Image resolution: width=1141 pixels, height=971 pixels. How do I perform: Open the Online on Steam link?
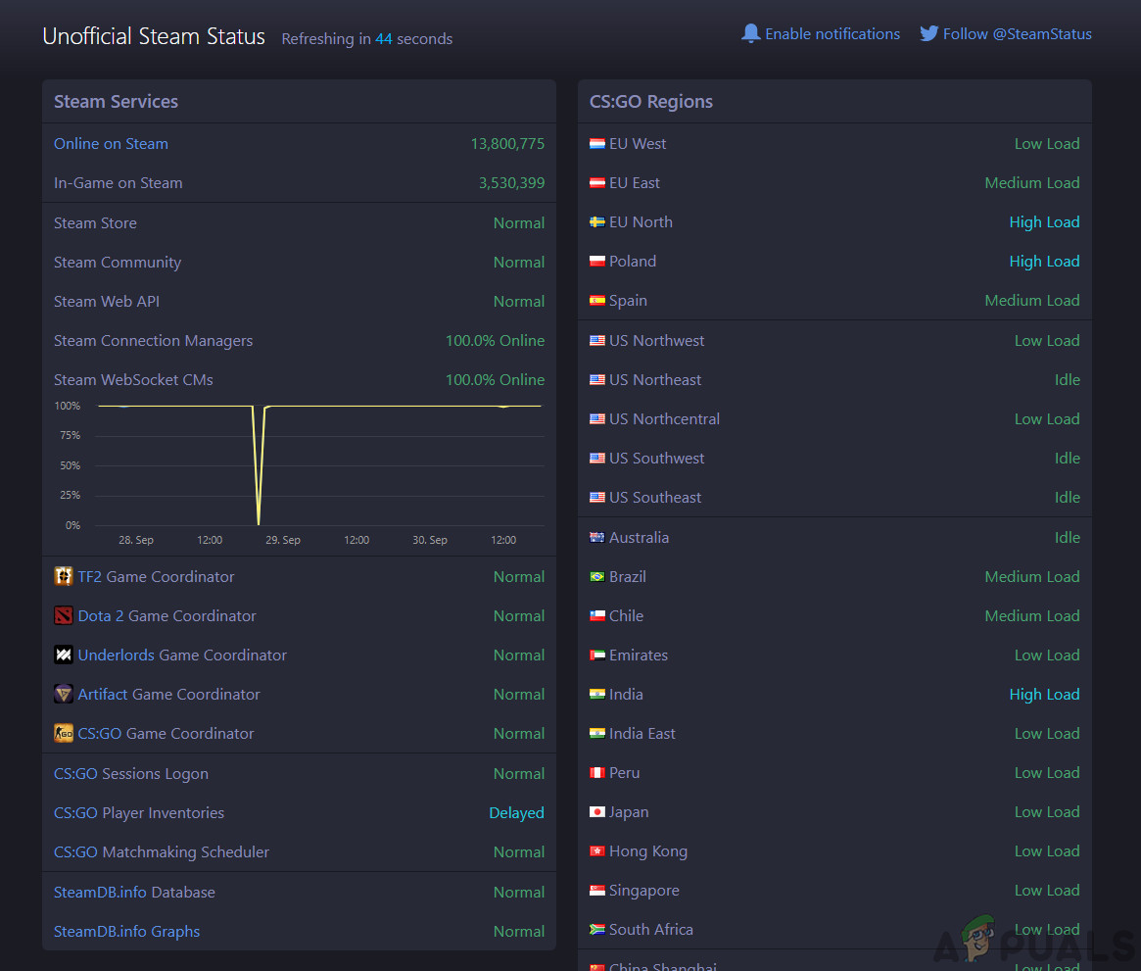111,144
